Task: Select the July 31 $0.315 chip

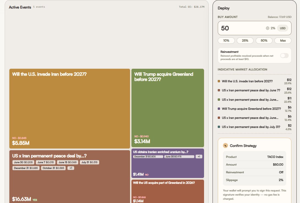Action: click(89, 162)
